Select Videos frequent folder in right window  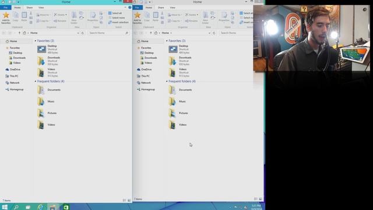[x=178, y=125]
